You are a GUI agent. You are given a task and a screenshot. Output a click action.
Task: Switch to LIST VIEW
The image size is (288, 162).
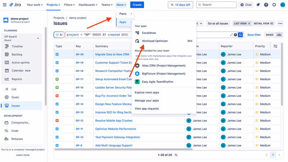[242, 23]
